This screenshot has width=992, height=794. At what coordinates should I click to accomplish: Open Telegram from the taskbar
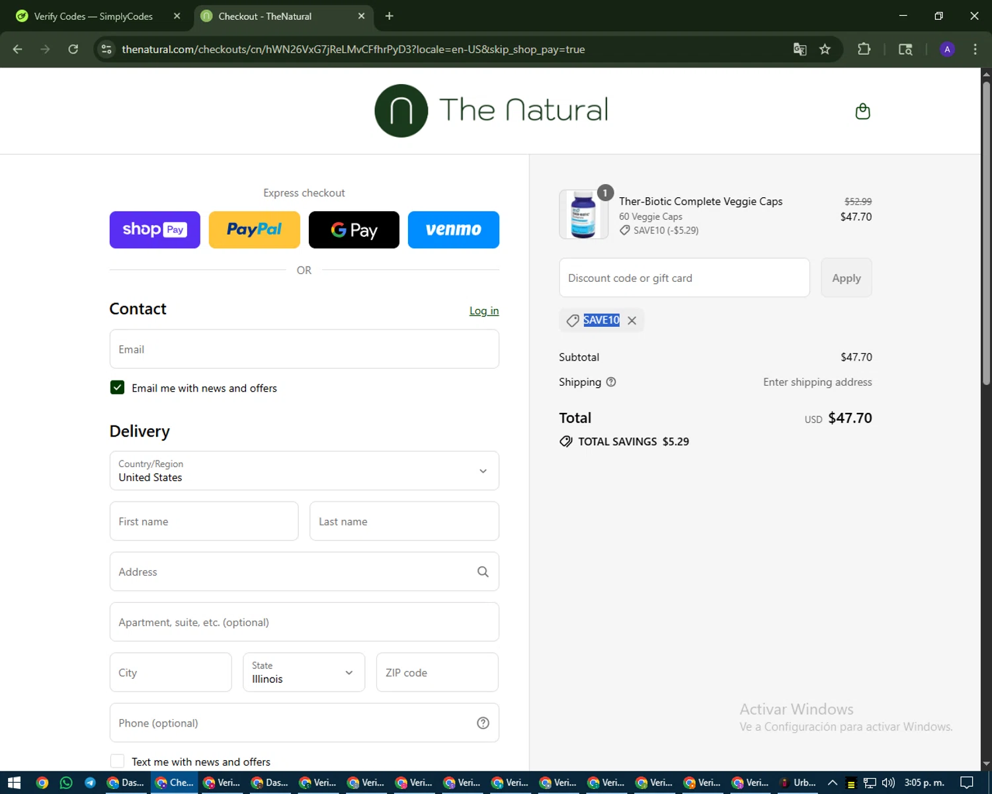click(90, 783)
